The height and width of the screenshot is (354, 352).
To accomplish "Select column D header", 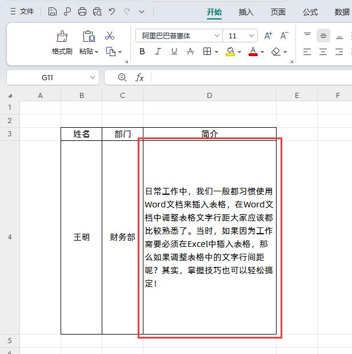I will [210, 96].
